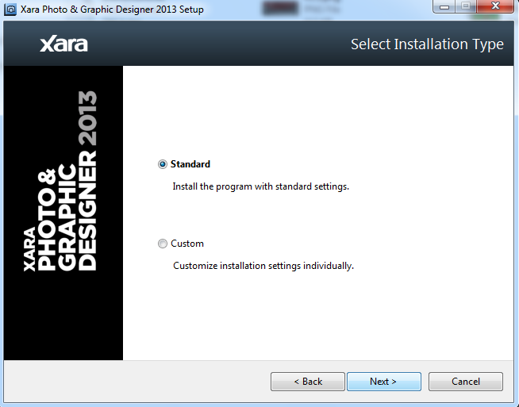
Task: Minimize the setup window
Action: point(444,6)
